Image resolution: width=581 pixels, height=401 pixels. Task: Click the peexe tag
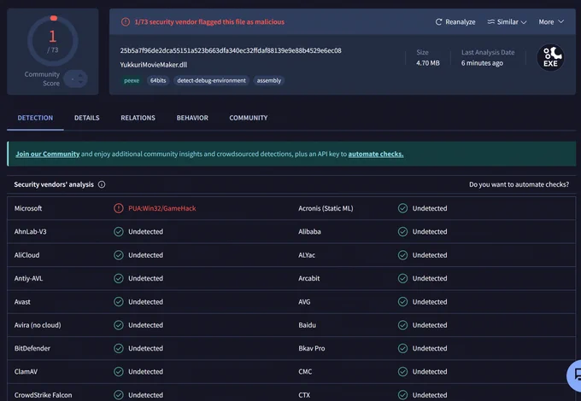point(132,80)
